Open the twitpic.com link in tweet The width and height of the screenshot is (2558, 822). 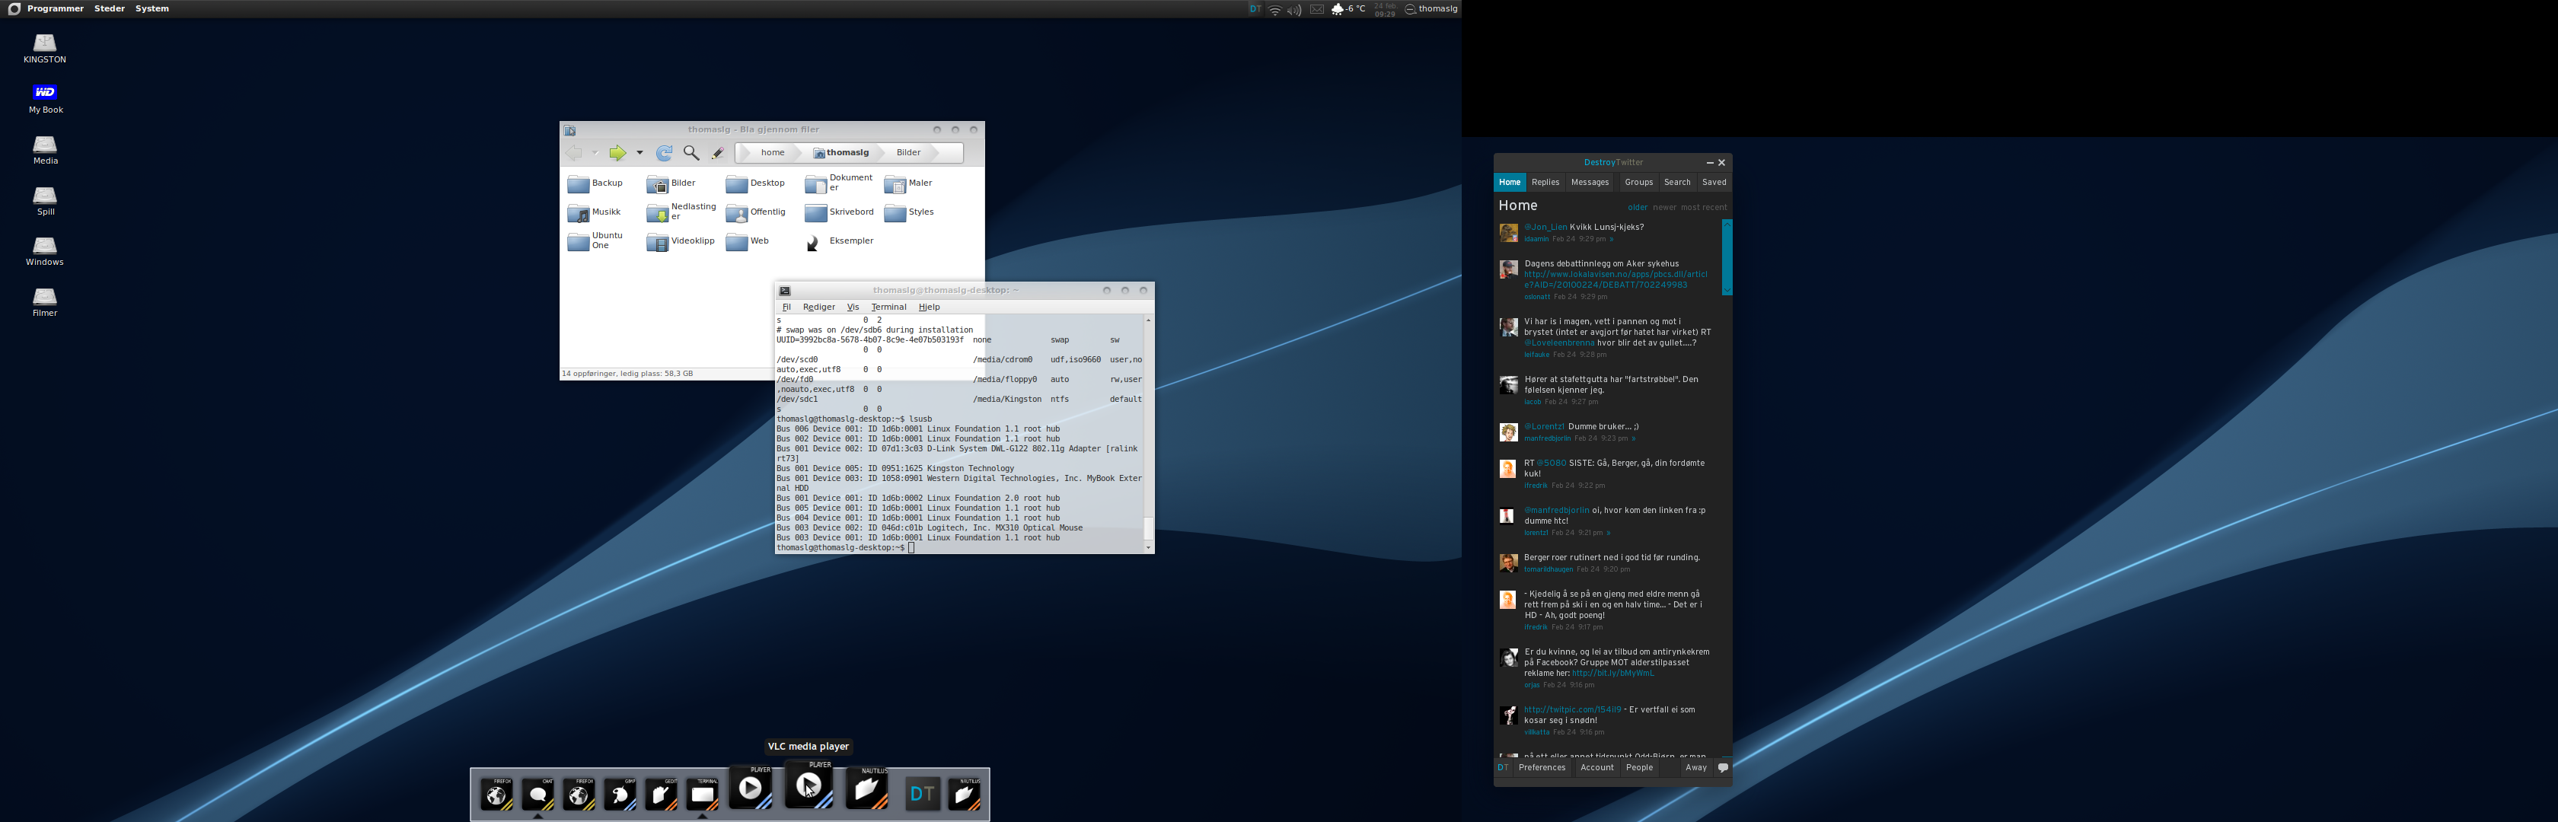(1573, 710)
